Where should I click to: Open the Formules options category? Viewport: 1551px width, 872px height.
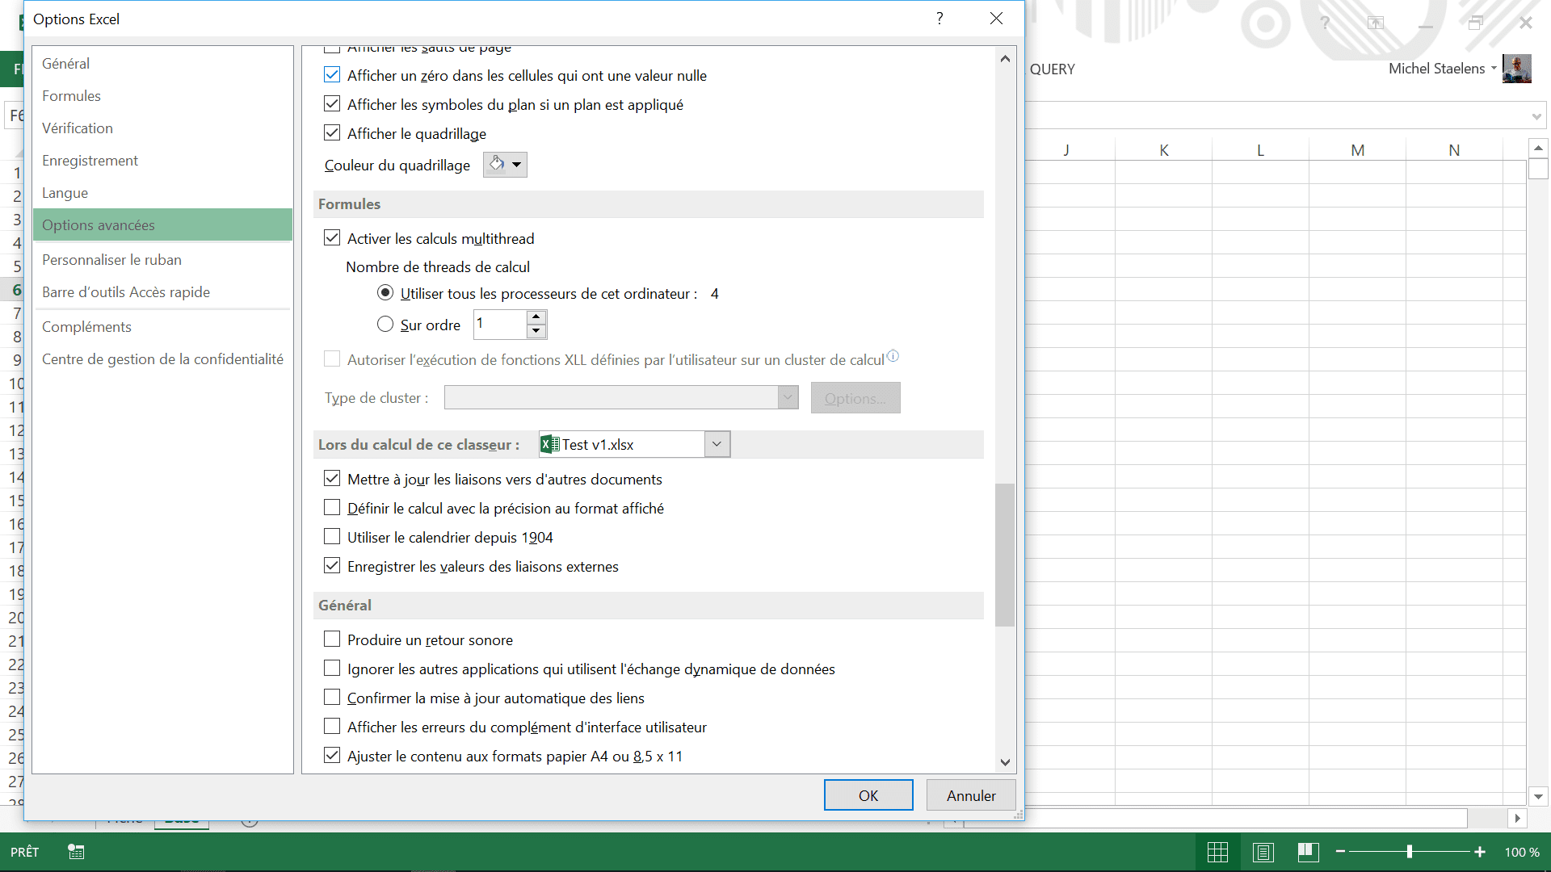pos(71,96)
